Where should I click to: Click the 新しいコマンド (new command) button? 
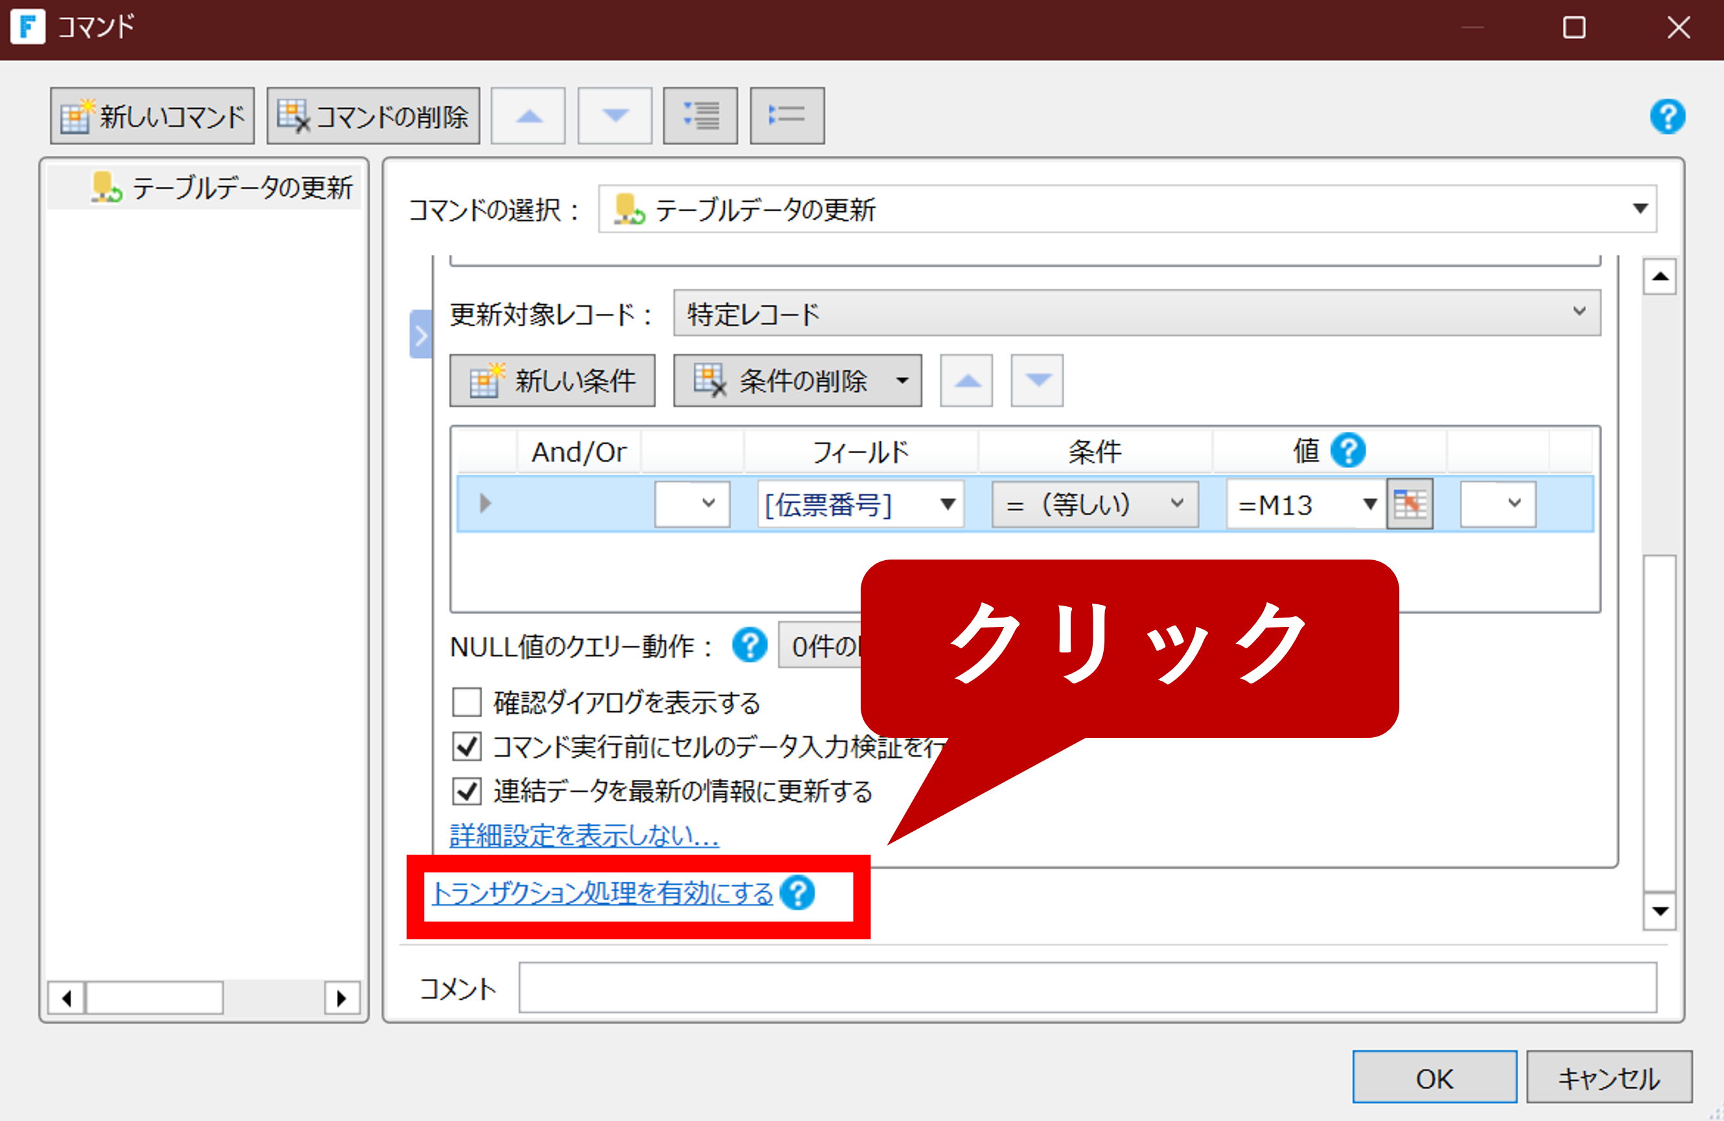click(152, 117)
